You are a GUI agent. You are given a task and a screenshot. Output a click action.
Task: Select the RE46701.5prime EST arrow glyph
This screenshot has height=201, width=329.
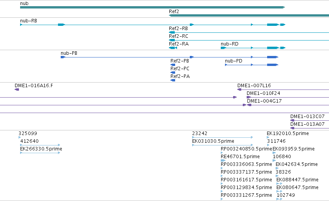coord(223,160)
